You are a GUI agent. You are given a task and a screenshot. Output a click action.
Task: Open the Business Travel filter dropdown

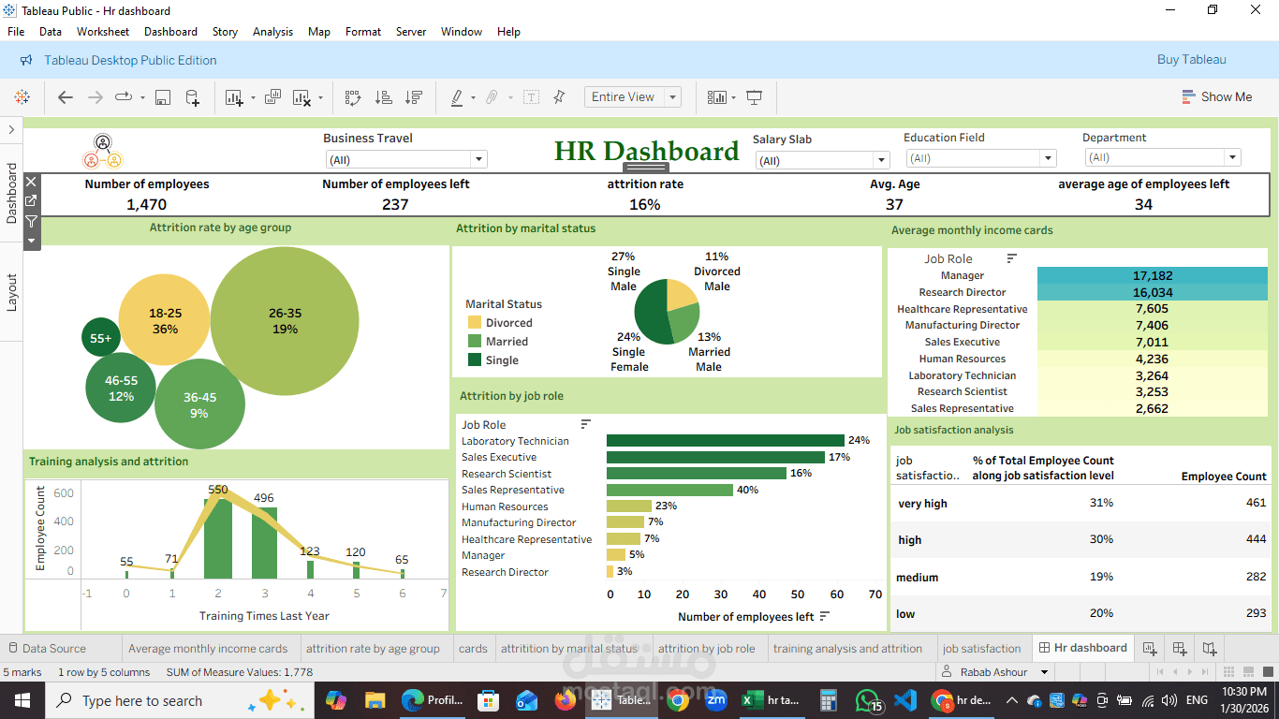pyautogui.click(x=479, y=160)
